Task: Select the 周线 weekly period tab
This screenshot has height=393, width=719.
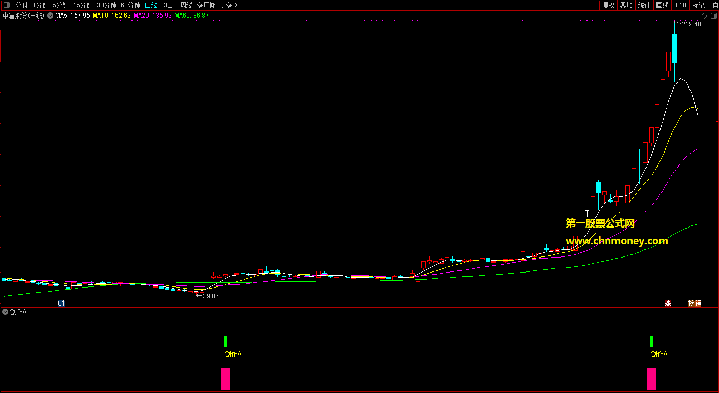Action: (x=186, y=5)
